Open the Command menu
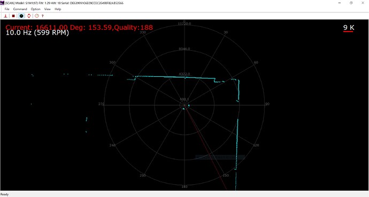369x197 pixels. 20,9
